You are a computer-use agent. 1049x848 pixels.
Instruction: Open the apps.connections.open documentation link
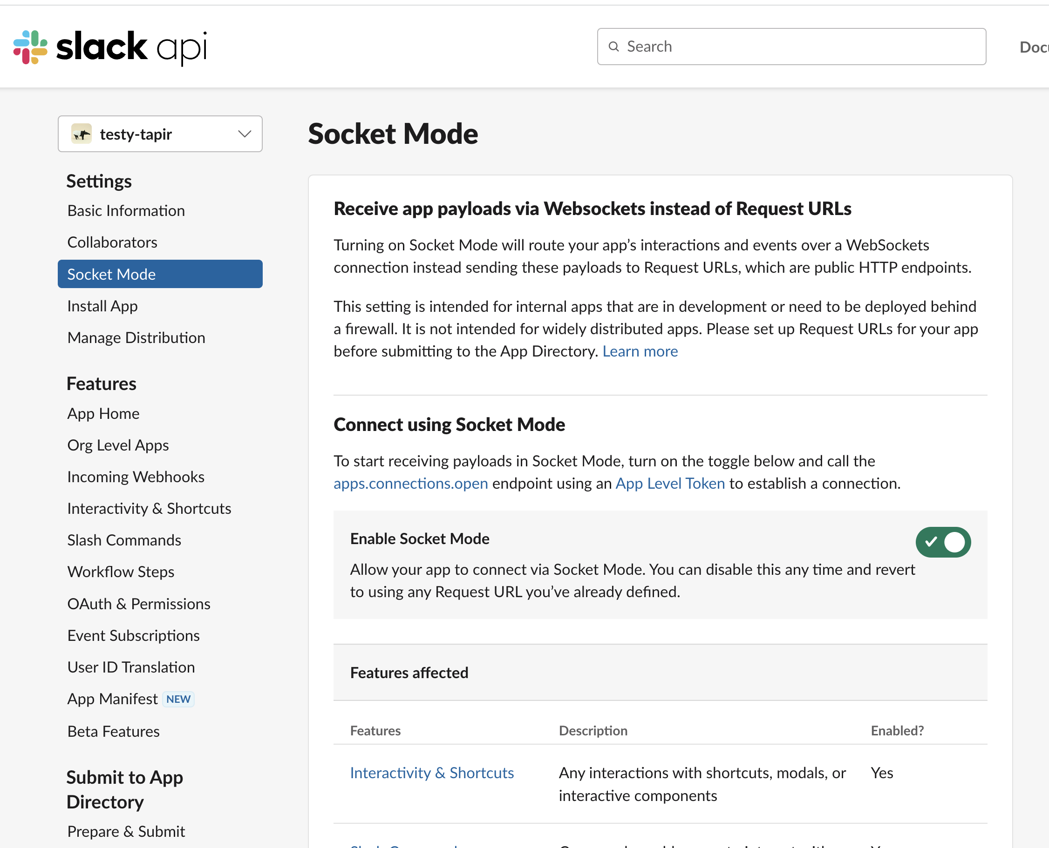tap(410, 484)
